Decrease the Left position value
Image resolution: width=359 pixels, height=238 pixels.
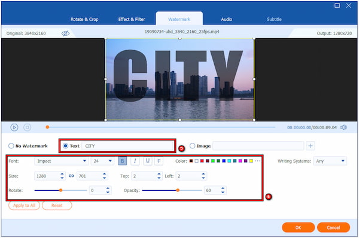coord(203,178)
